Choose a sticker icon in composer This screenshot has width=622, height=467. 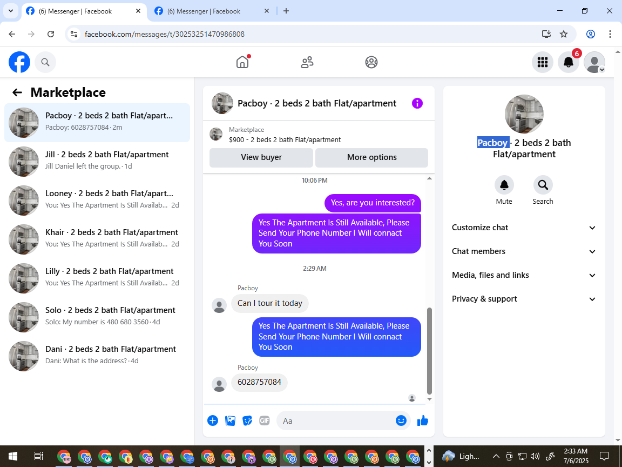pos(247,421)
